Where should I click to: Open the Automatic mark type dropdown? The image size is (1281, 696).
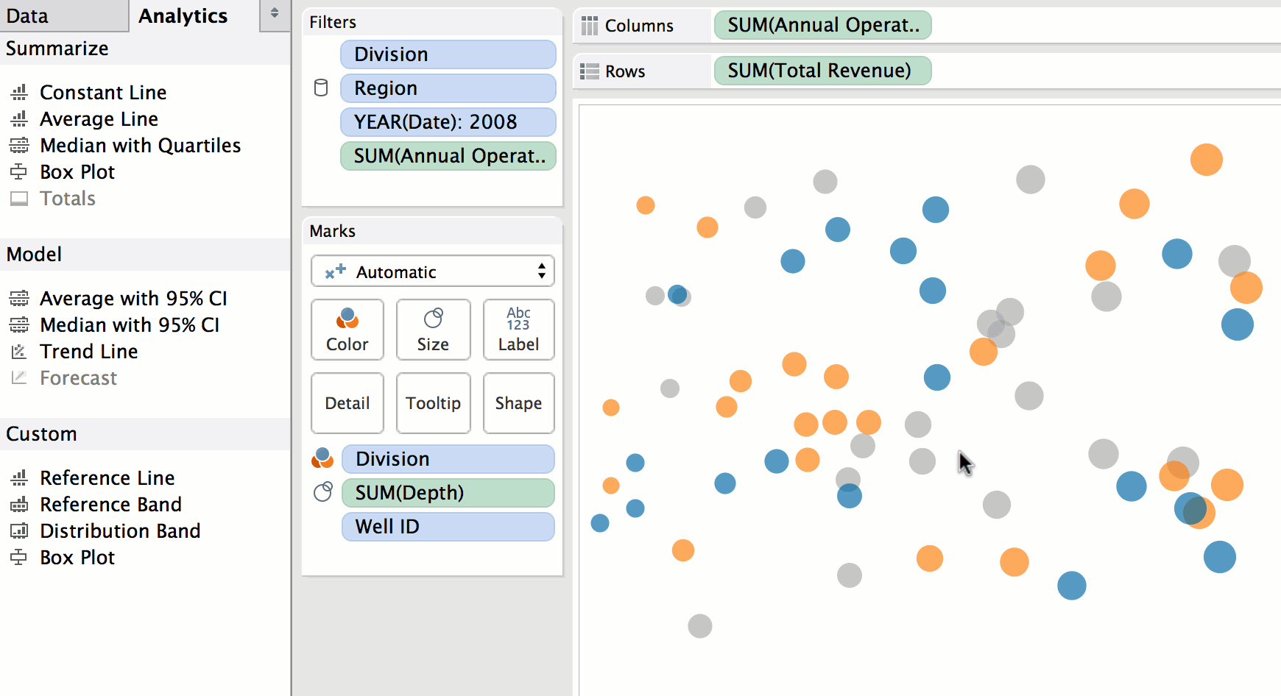432,271
